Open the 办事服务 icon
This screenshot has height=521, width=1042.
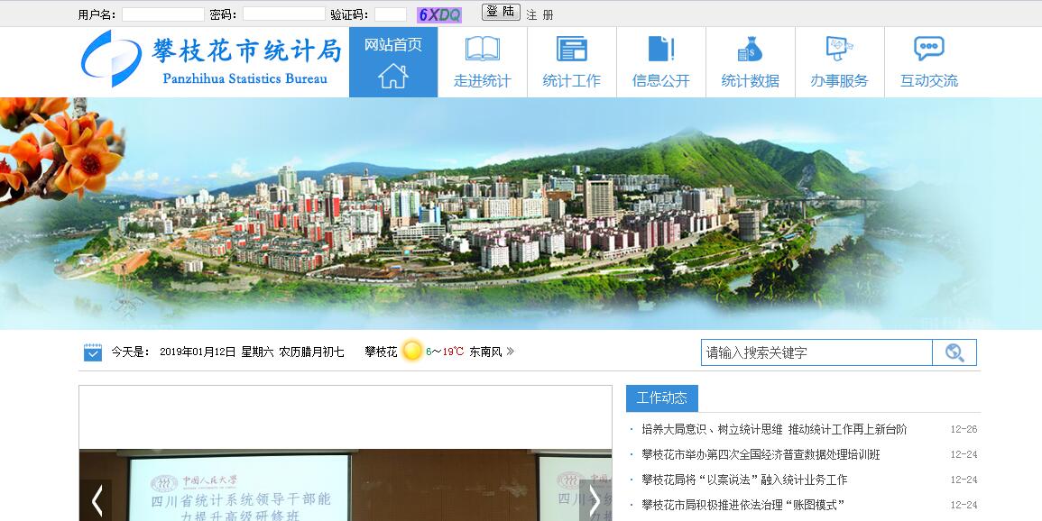tap(839, 49)
